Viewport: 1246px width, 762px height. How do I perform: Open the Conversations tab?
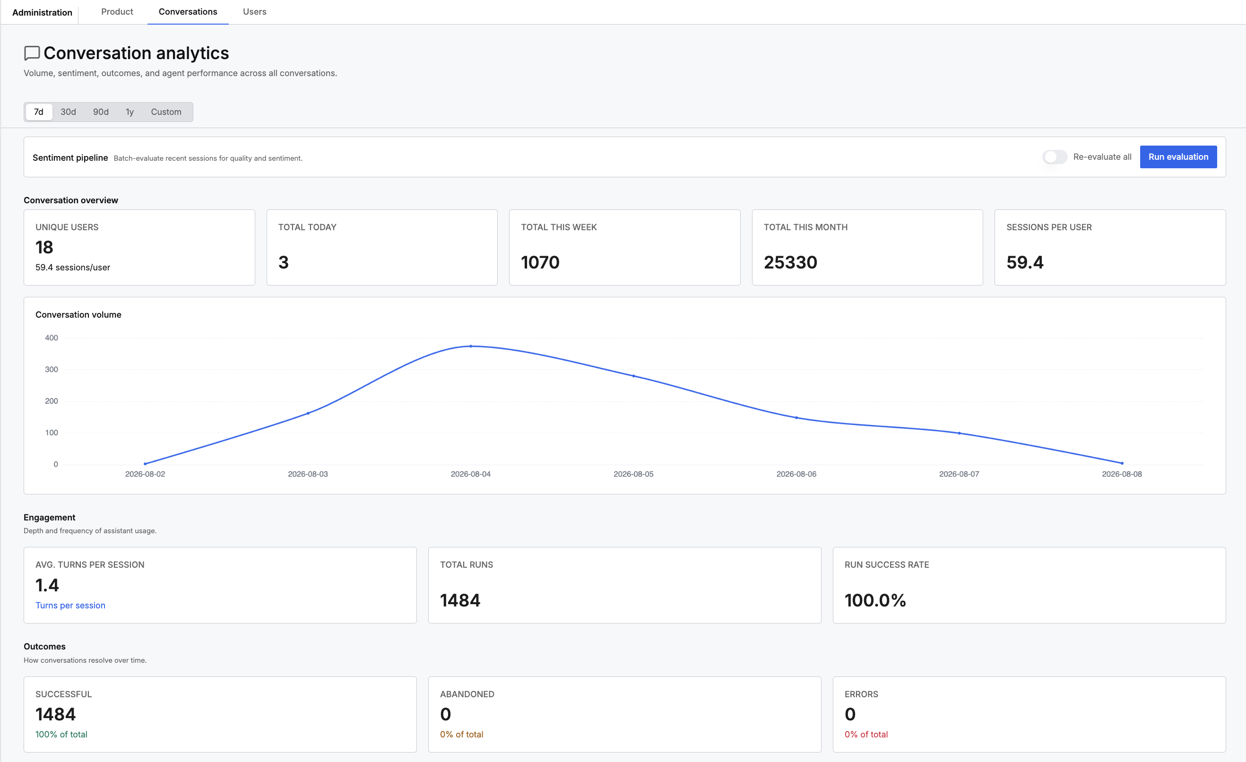point(188,12)
